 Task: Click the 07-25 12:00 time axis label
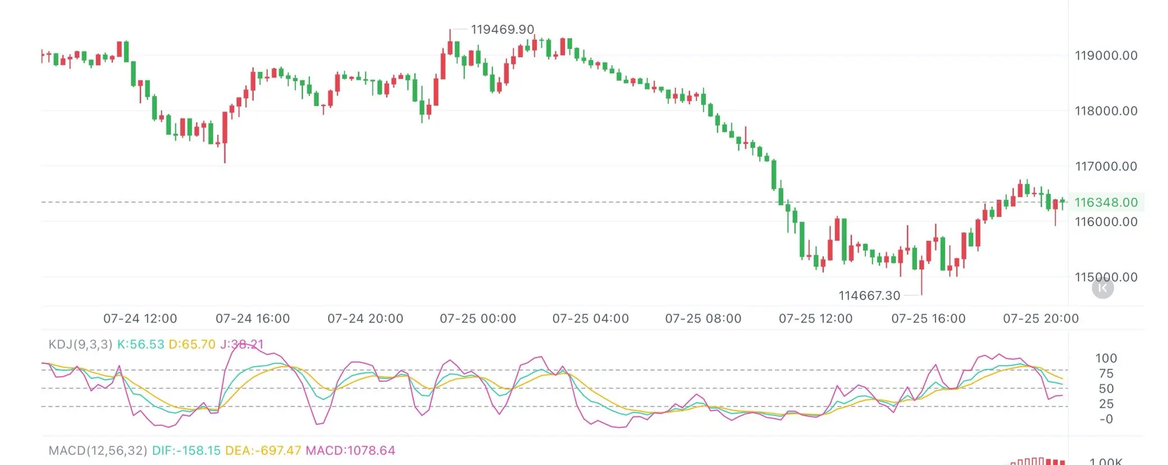click(x=815, y=318)
